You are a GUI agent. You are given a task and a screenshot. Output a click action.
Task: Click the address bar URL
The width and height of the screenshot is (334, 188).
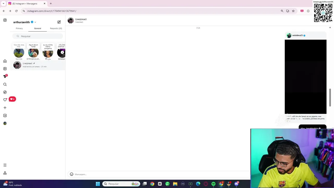[x=52, y=11]
